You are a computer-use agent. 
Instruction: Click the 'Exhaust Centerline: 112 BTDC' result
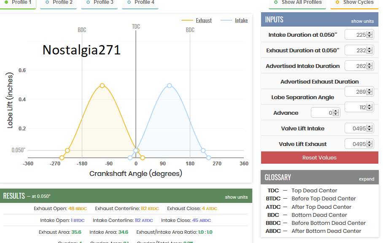click(x=127, y=208)
